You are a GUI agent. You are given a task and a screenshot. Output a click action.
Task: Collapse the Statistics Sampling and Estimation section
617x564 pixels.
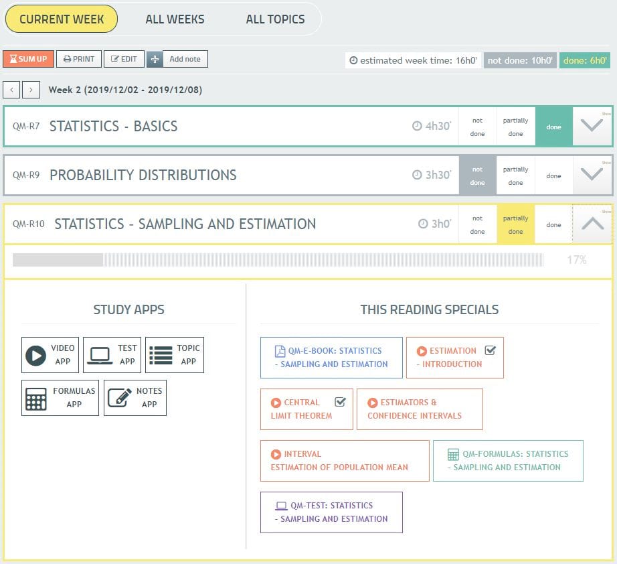tap(592, 224)
